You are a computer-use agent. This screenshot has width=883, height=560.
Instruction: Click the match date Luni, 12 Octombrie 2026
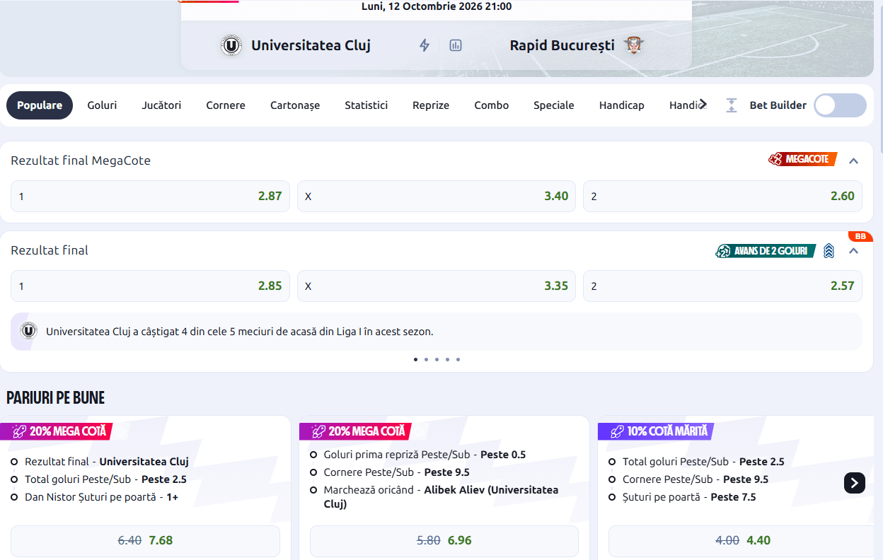(437, 6)
